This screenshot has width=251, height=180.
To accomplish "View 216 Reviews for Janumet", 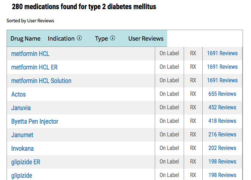I will [222, 134].
